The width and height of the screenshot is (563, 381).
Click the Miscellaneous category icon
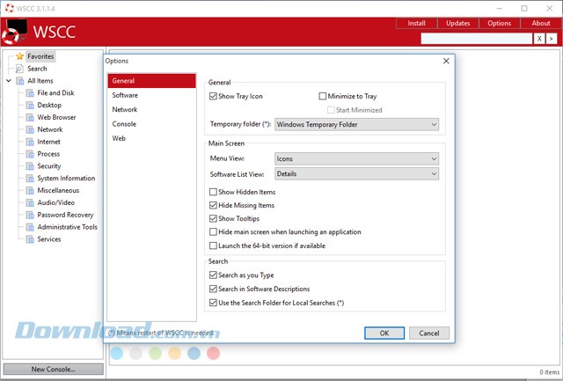pyautogui.click(x=30, y=191)
